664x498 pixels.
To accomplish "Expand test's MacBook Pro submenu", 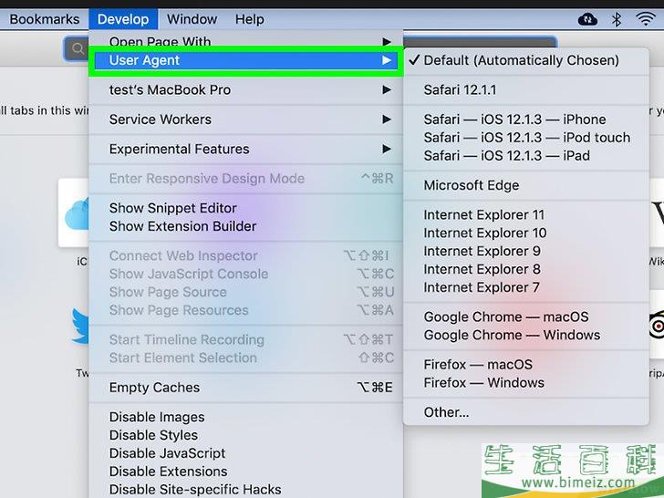I will point(245,89).
